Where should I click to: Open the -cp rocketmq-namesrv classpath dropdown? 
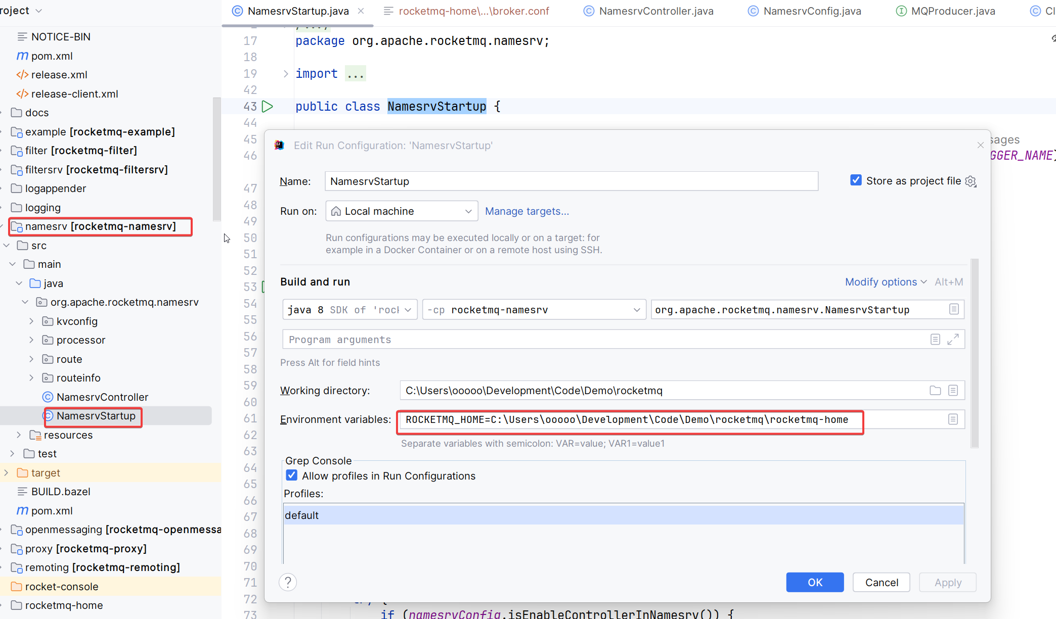tap(534, 310)
